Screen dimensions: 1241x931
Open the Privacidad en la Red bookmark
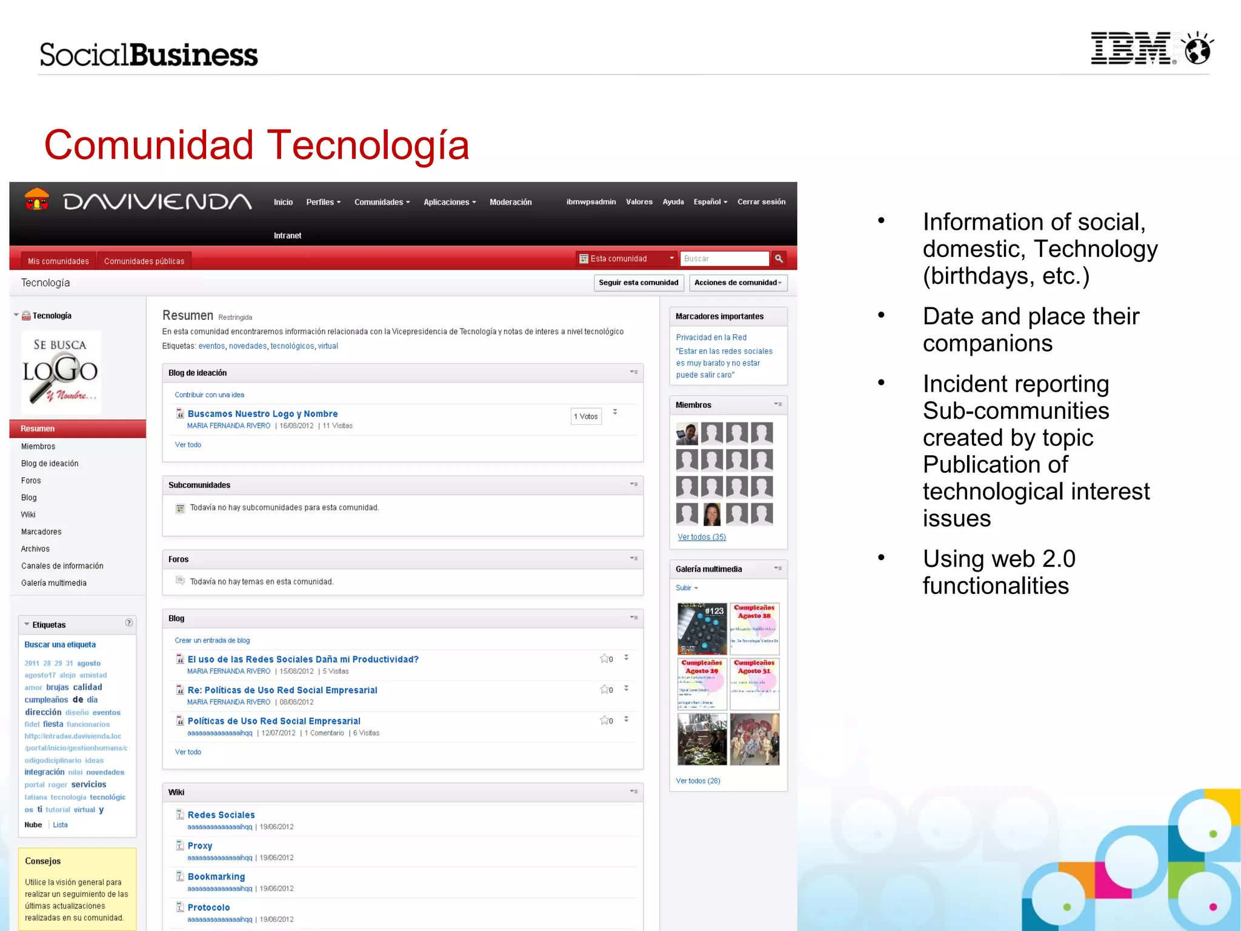(x=711, y=338)
